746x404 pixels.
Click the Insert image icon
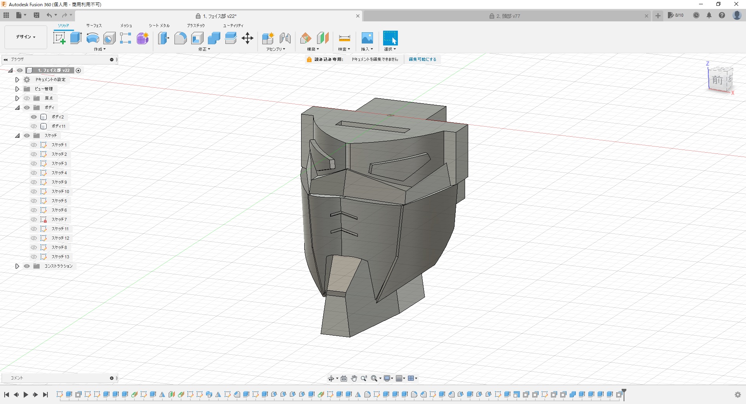click(x=367, y=38)
